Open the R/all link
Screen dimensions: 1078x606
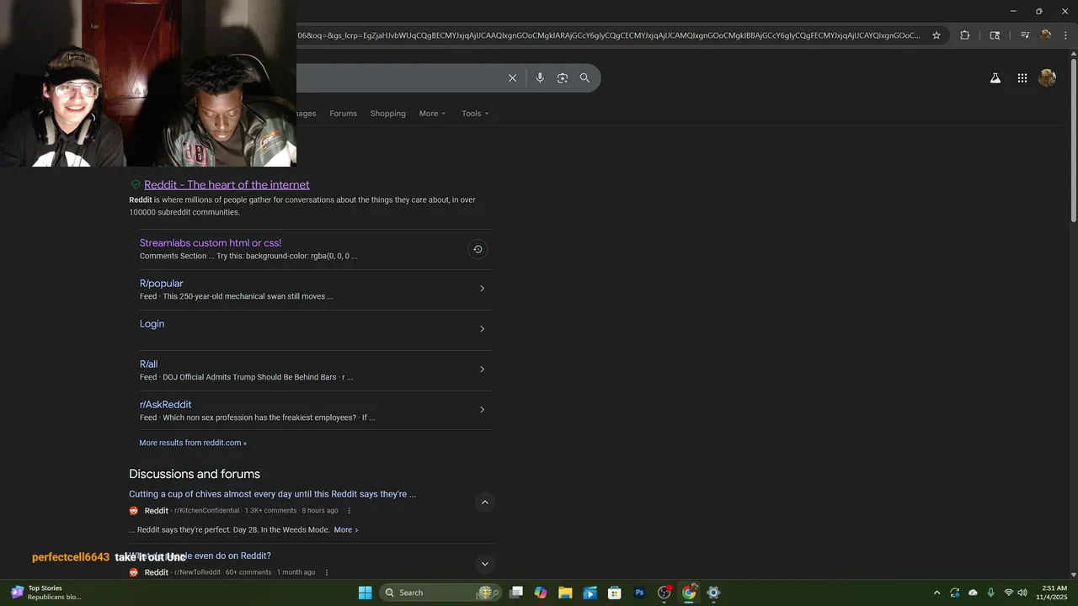(148, 364)
